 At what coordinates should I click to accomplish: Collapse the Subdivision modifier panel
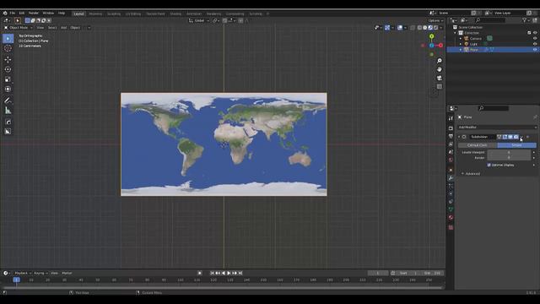pos(459,137)
